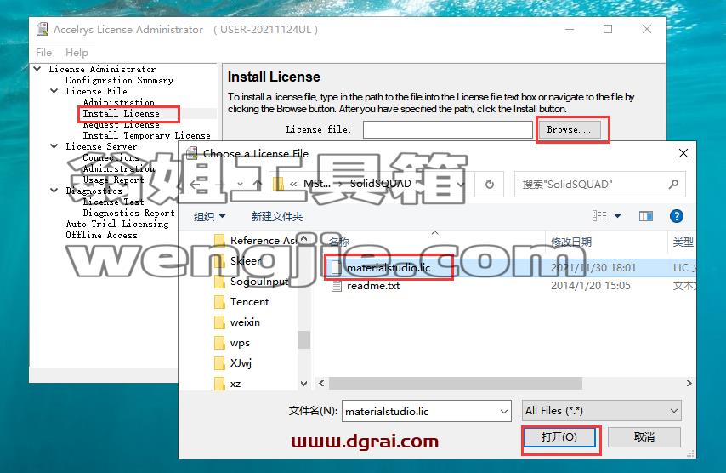Collapse the License File tree node
The image size is (726, 473).
tap(54, 91)
